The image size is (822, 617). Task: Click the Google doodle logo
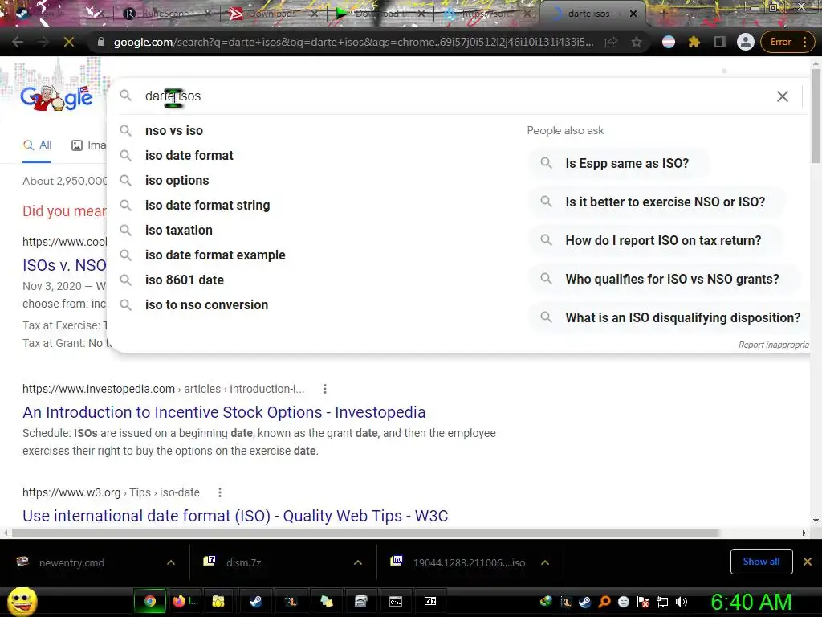tap(57, 97)
